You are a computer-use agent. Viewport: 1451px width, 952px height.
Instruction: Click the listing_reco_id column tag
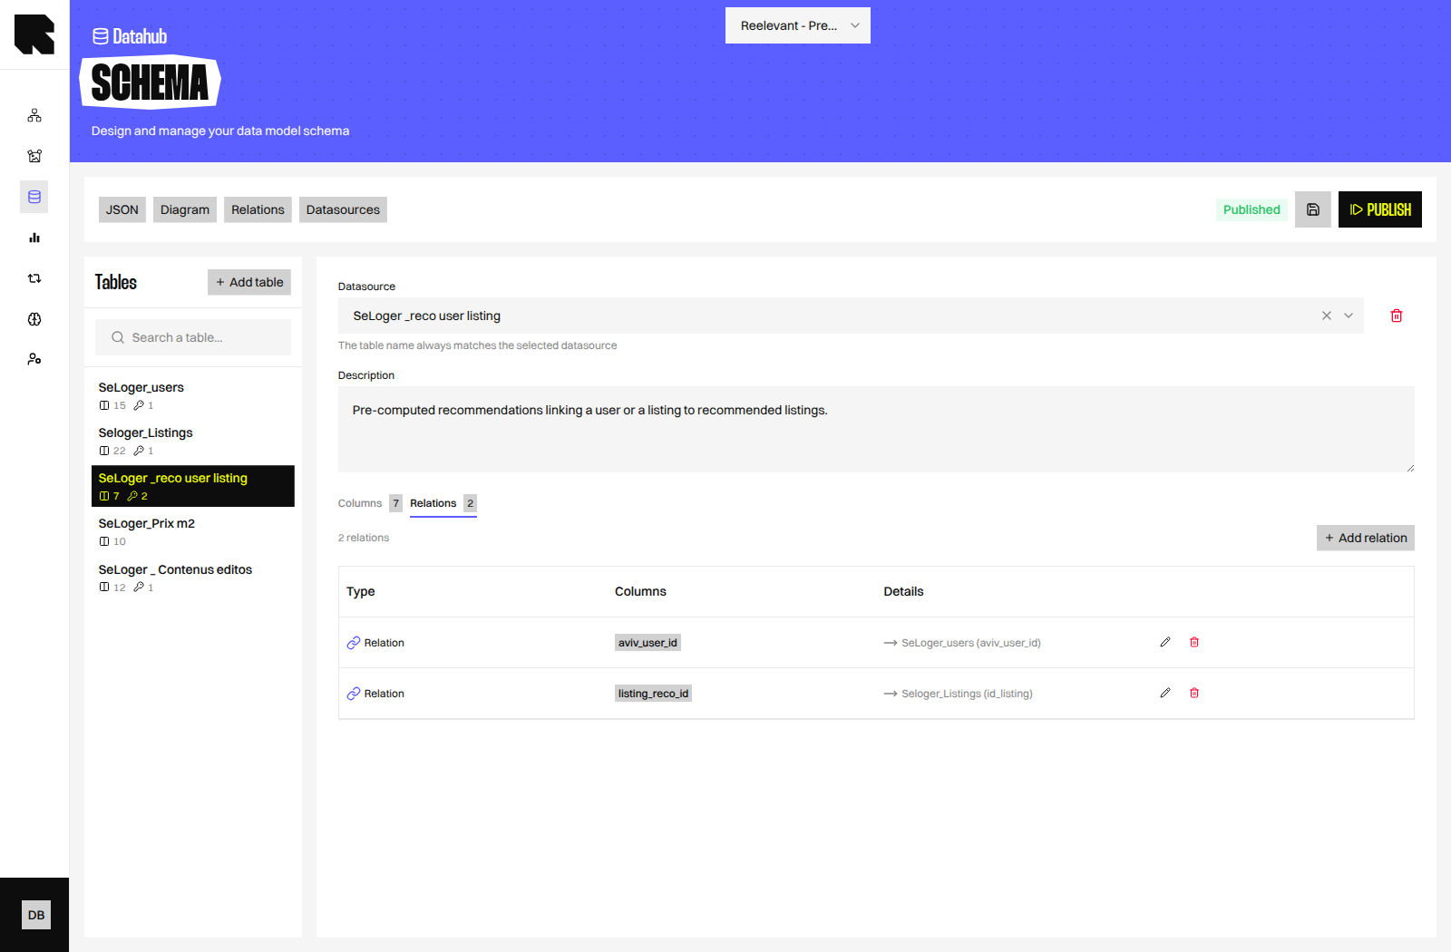coord(653,694)
